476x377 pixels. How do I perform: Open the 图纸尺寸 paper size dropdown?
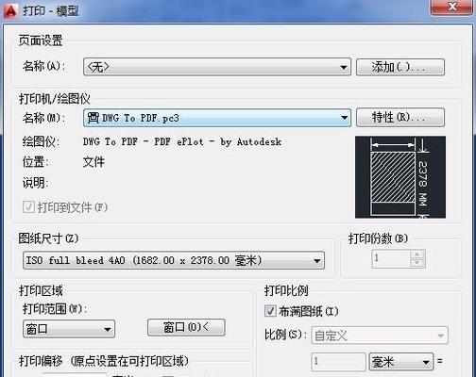coord(174,260)
